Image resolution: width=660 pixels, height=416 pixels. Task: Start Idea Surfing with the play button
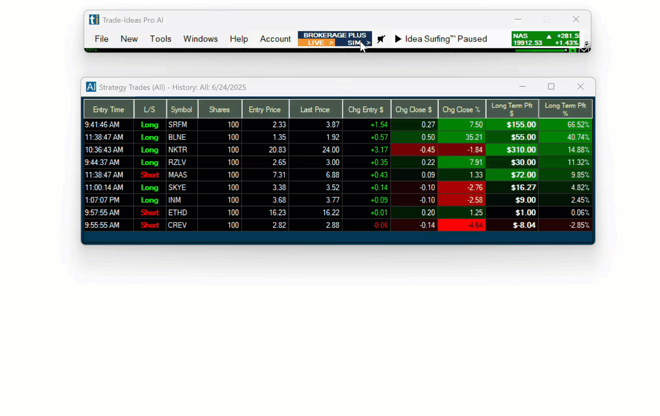(x=398, y=39)
